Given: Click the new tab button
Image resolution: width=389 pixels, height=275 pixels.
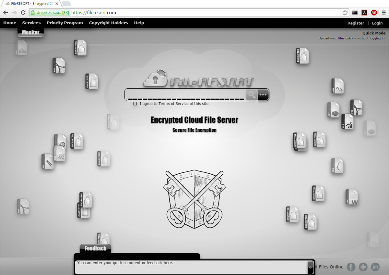Looking at the screenshot, I should [x=66, y=4].
